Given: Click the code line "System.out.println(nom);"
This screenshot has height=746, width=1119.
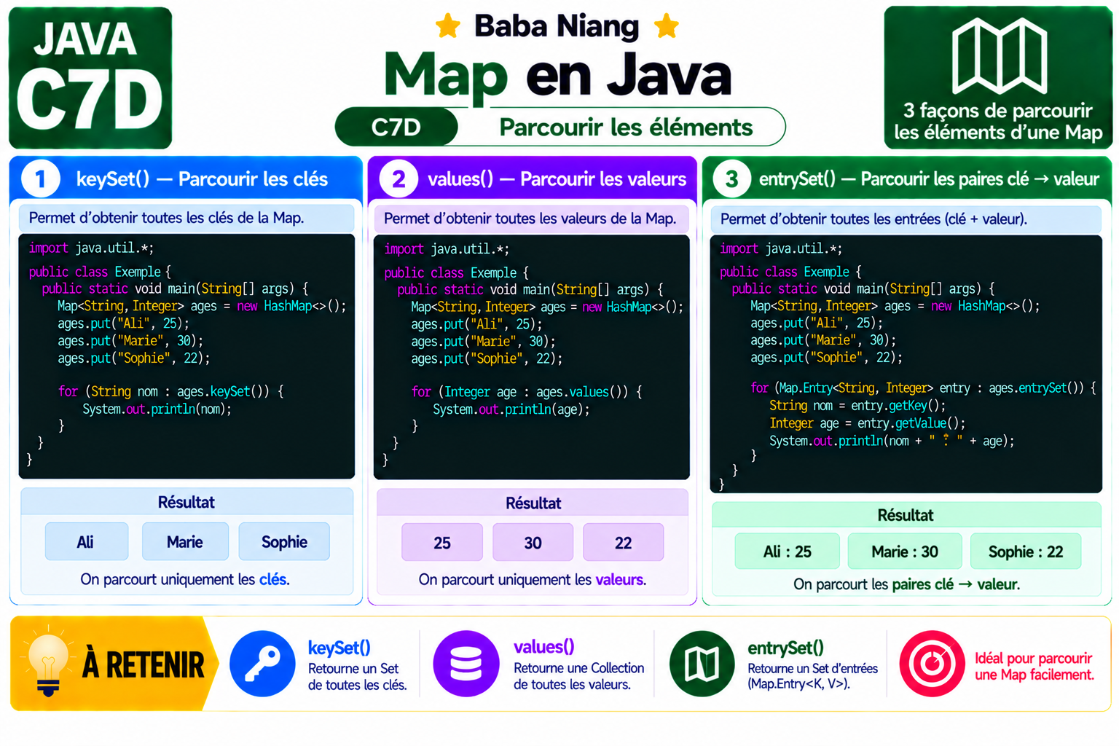Looking at the screenshot, I should click(x=157, y=409).
